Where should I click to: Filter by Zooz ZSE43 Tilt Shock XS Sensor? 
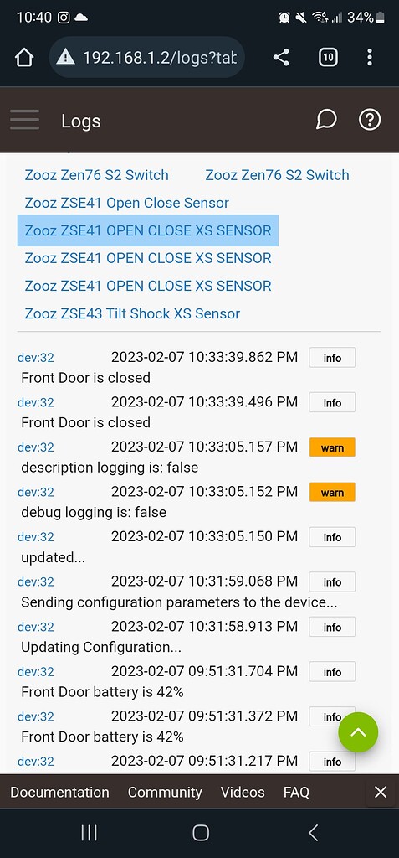(x=132, y=313)
